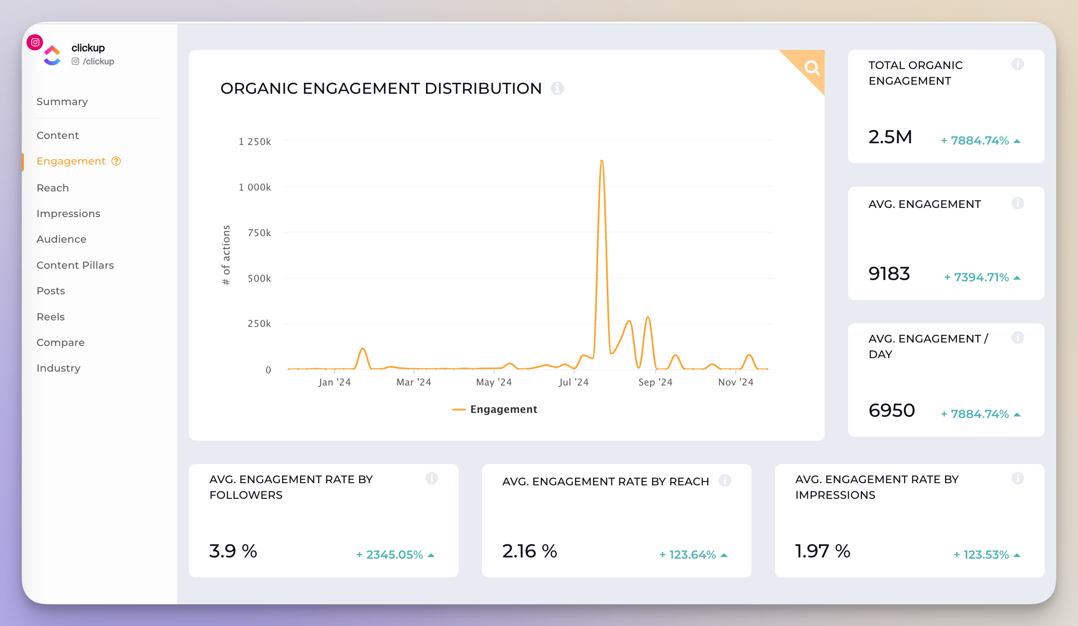Screen dimensions: 1078x626
Task: Open the Posts section in sidebar
Action: pyautogui.click(x=51, y=291)
